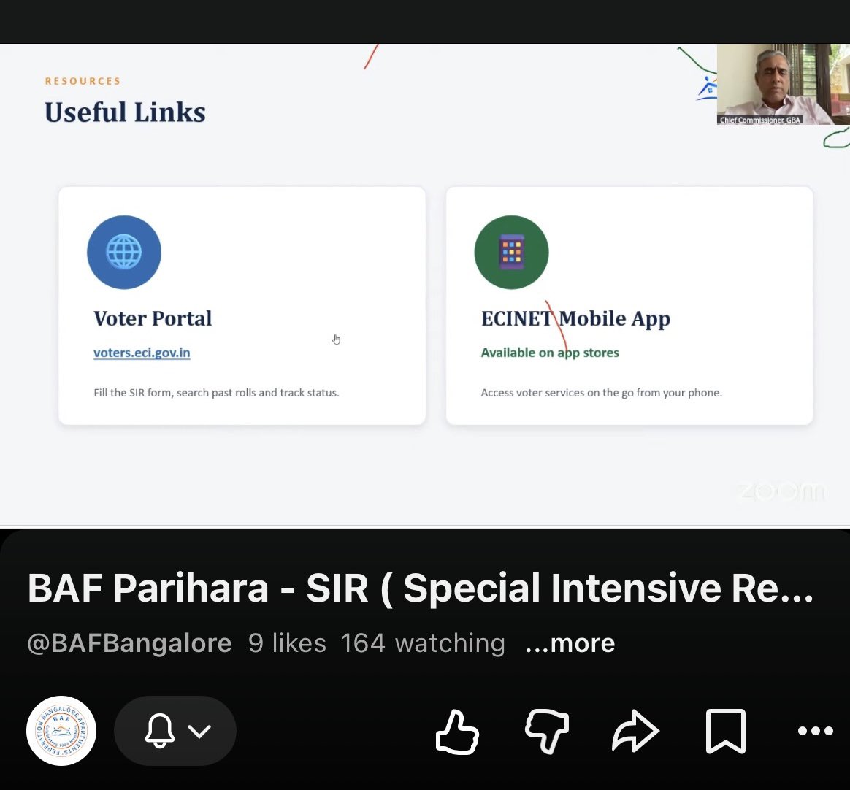The image size is (850, 790).
Task: Click Voter Portal heading
Action: pyautogui.click(x=153, y=318)
